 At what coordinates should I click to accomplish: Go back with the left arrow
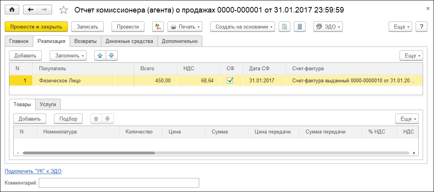(31, 10)
